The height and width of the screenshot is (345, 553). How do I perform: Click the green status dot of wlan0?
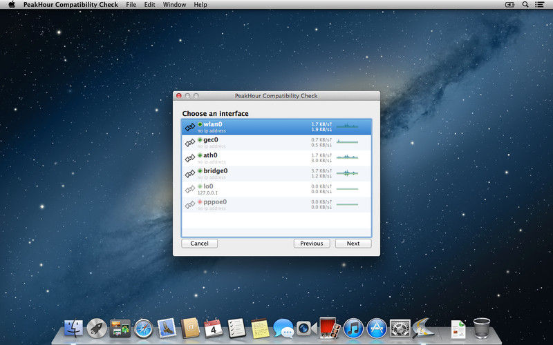coord(200,124)
